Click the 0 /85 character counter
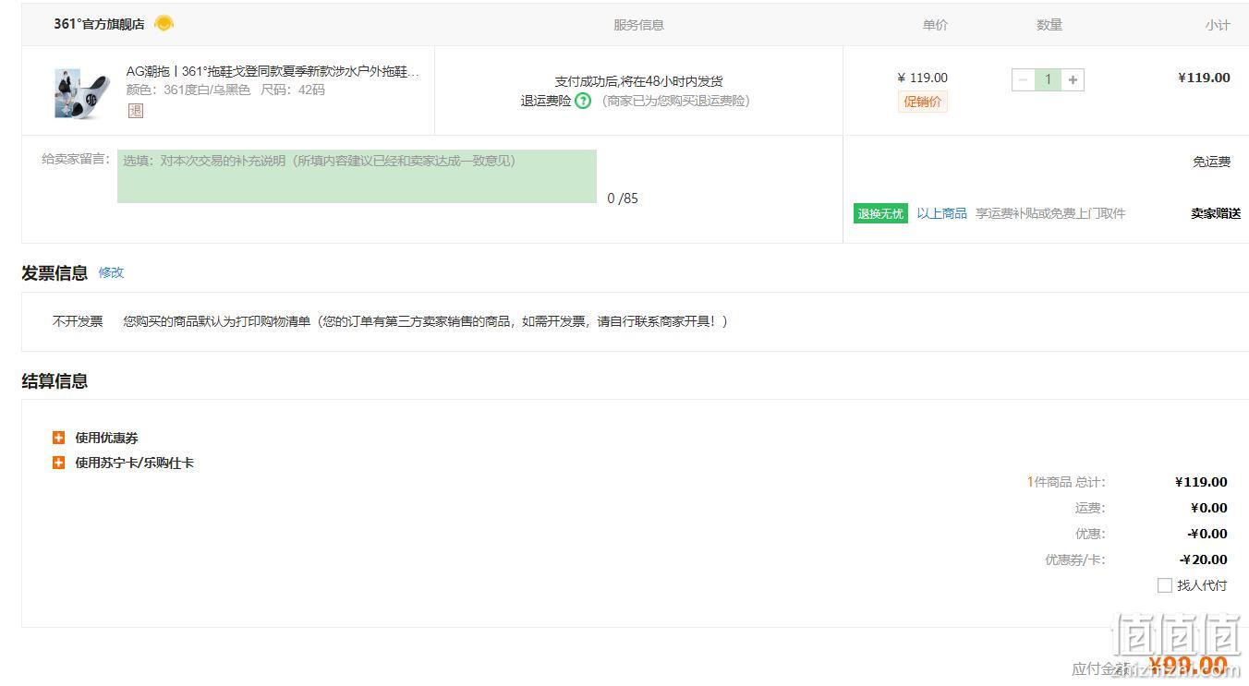The image size is (1249, 686). tap(623, 199)
